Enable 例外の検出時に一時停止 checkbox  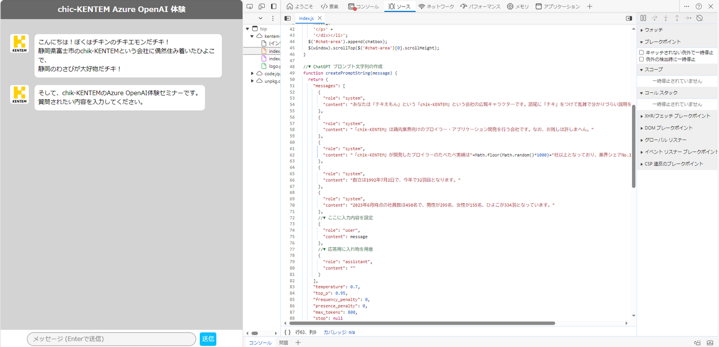[x=642, y=59]
